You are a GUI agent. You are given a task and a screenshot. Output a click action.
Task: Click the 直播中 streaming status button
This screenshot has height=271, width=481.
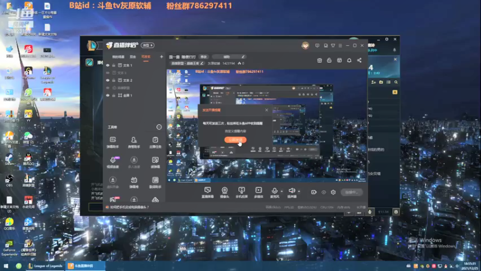pyautogui.click(x=352, y=192)
